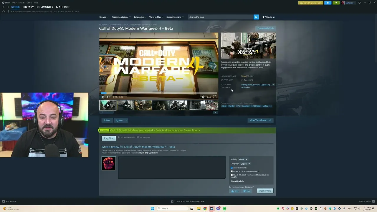Viewport: 377px width, 212px height.
Task: Click View Your Queue button
Action: pyautogui.click(x=260, y=120)
